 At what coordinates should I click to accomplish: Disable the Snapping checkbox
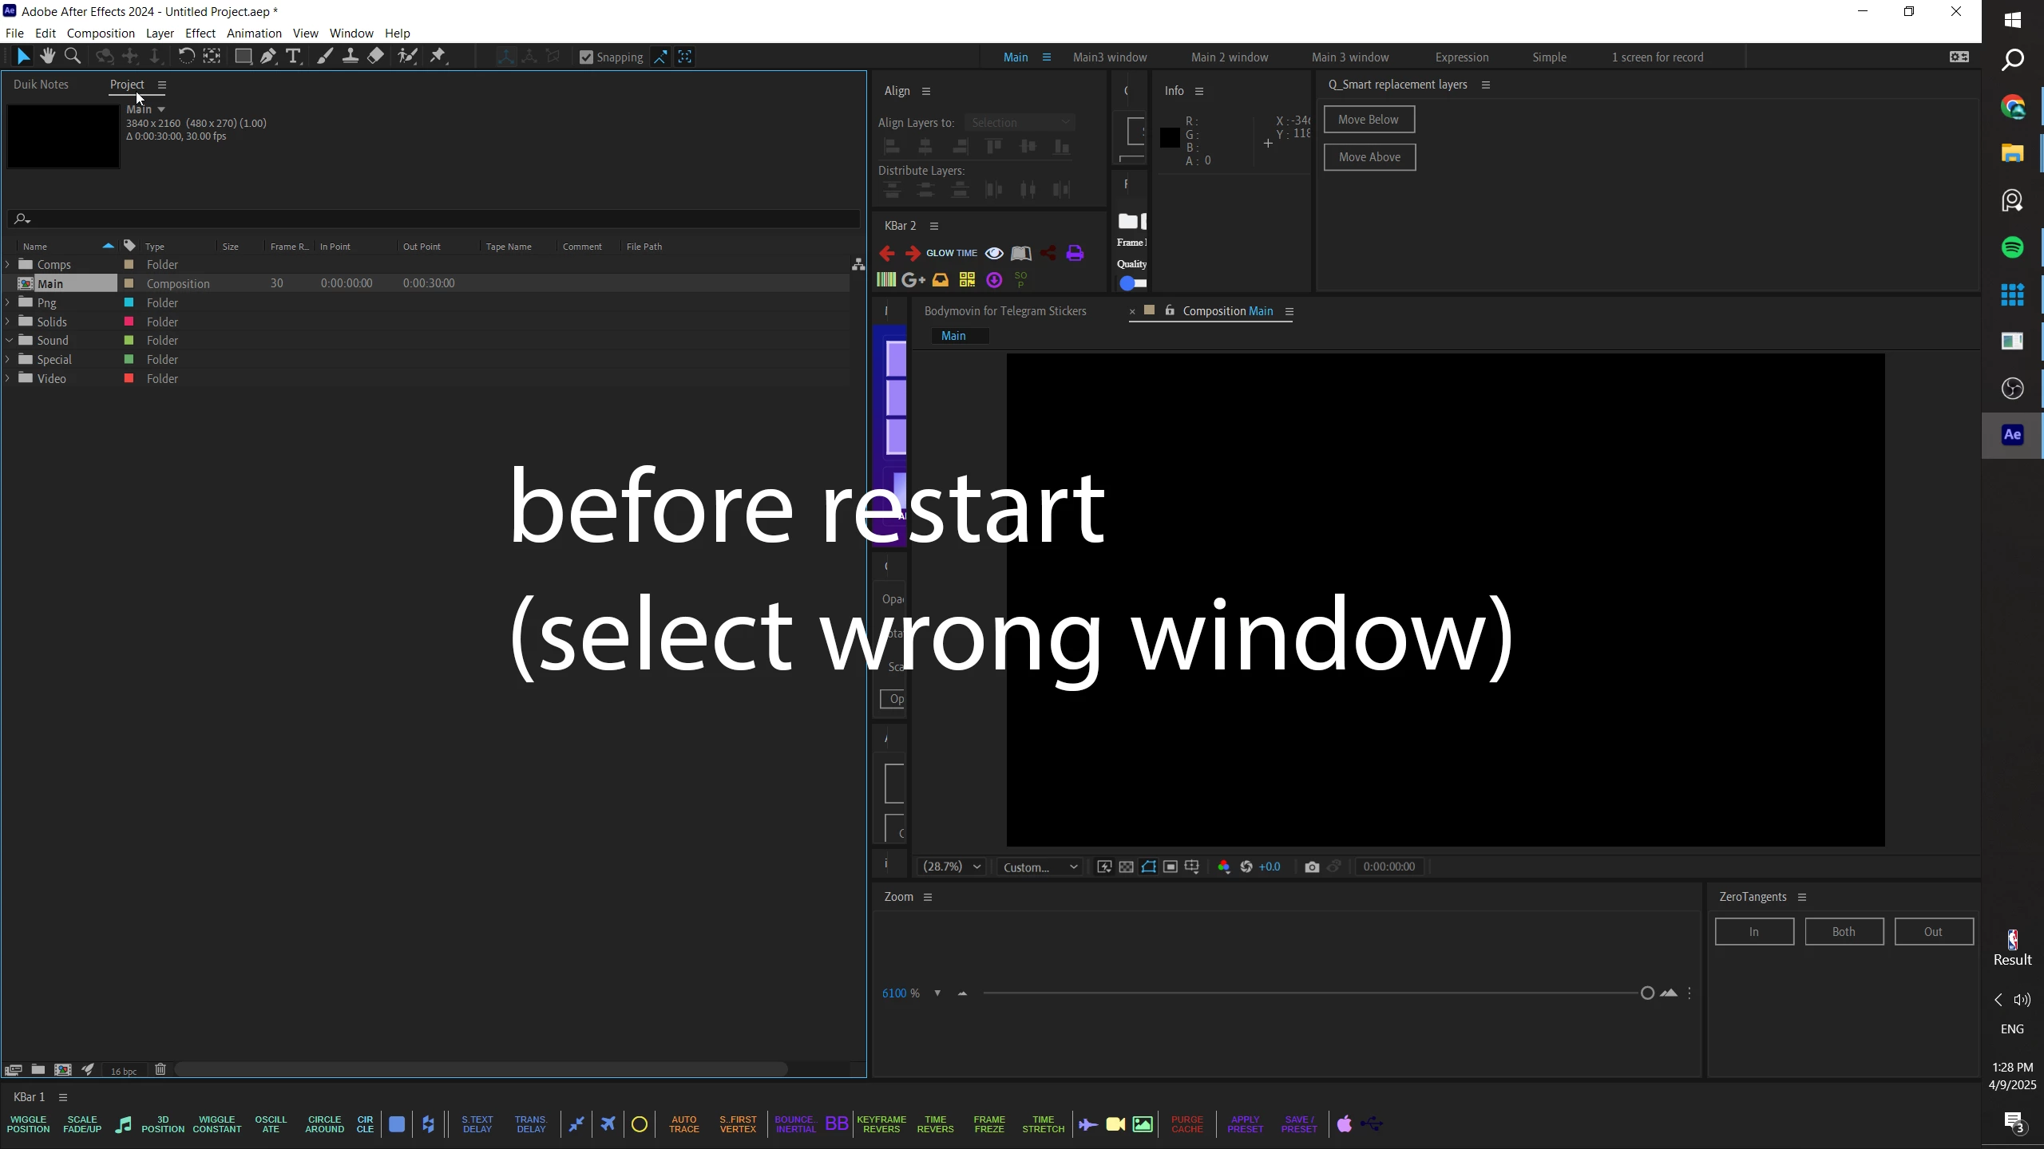586,57
